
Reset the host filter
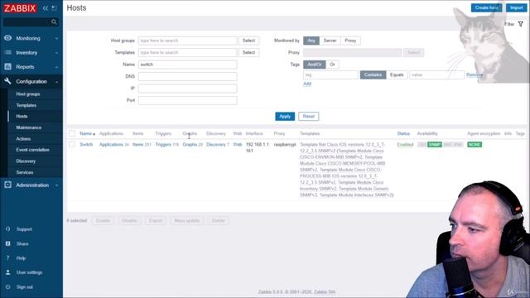309,116
